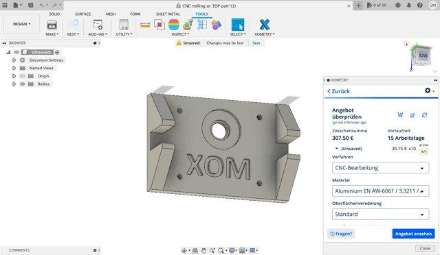Select the Zebra Analysis rainbow-striped icon
This screenshot has height=255, width=440.
tap(174, 25)
